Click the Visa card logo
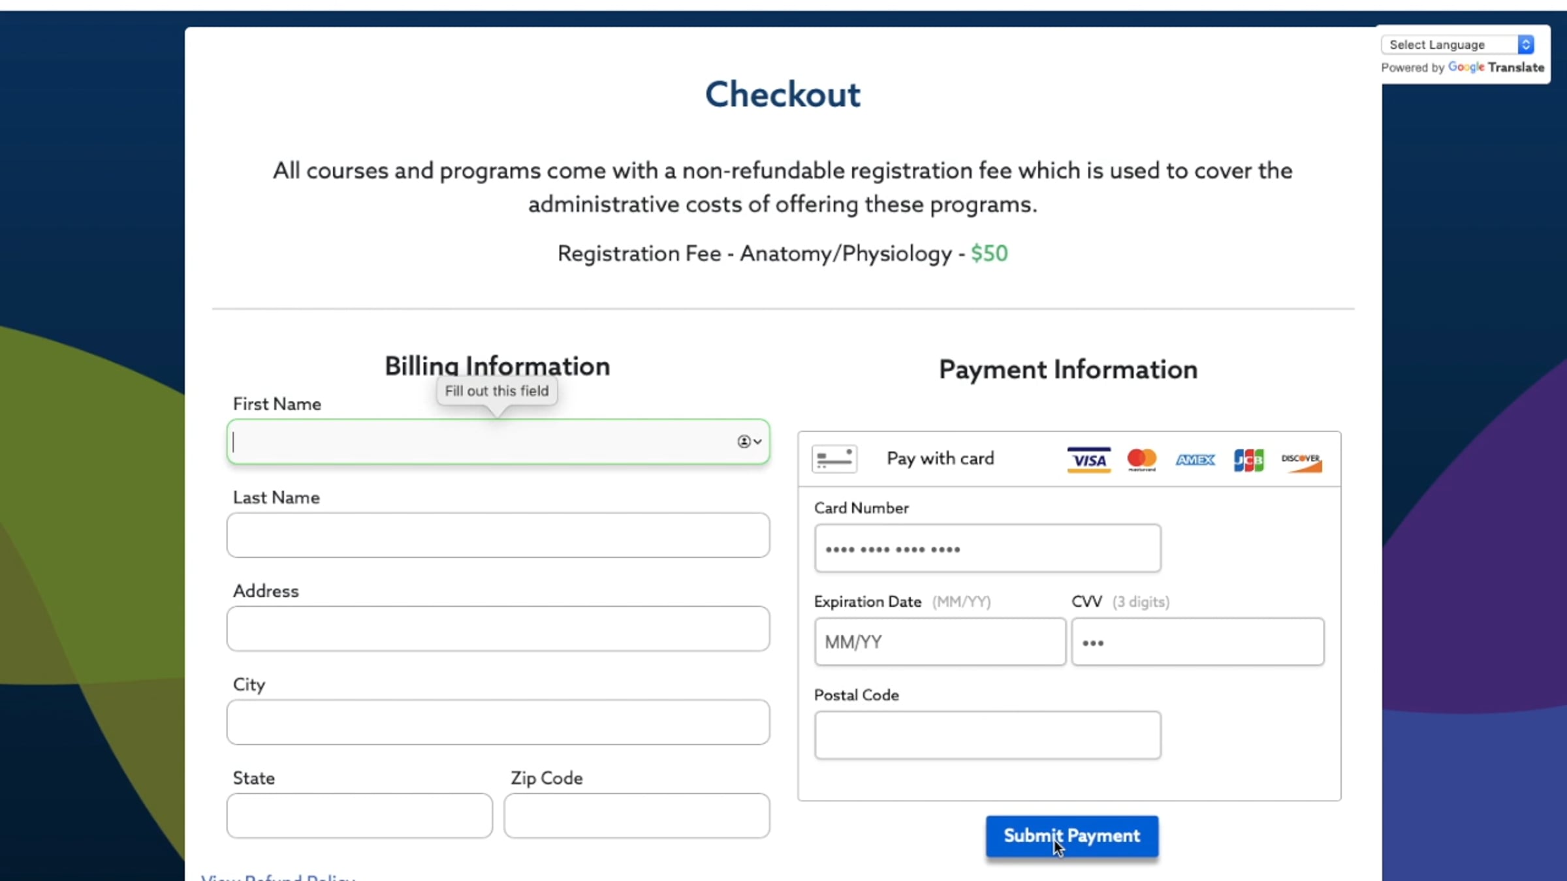The height and width of the screenshot is (881, 1567). (1088, 459)
